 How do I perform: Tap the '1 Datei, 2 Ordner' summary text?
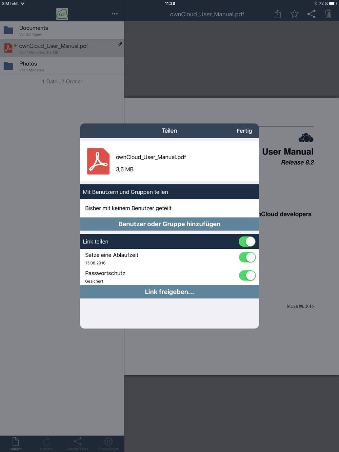[62, 81]
